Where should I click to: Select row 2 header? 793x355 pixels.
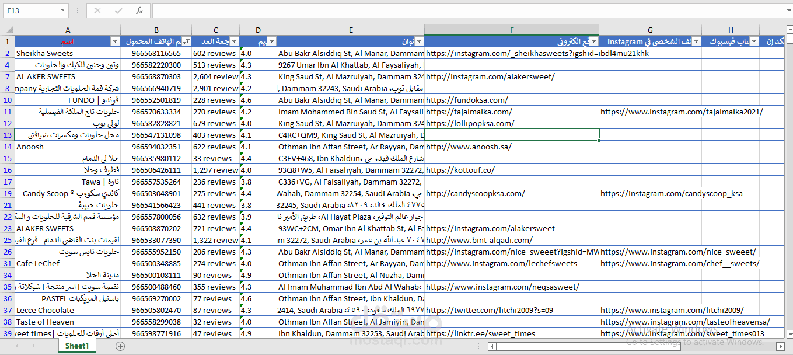tap(8, 53)
